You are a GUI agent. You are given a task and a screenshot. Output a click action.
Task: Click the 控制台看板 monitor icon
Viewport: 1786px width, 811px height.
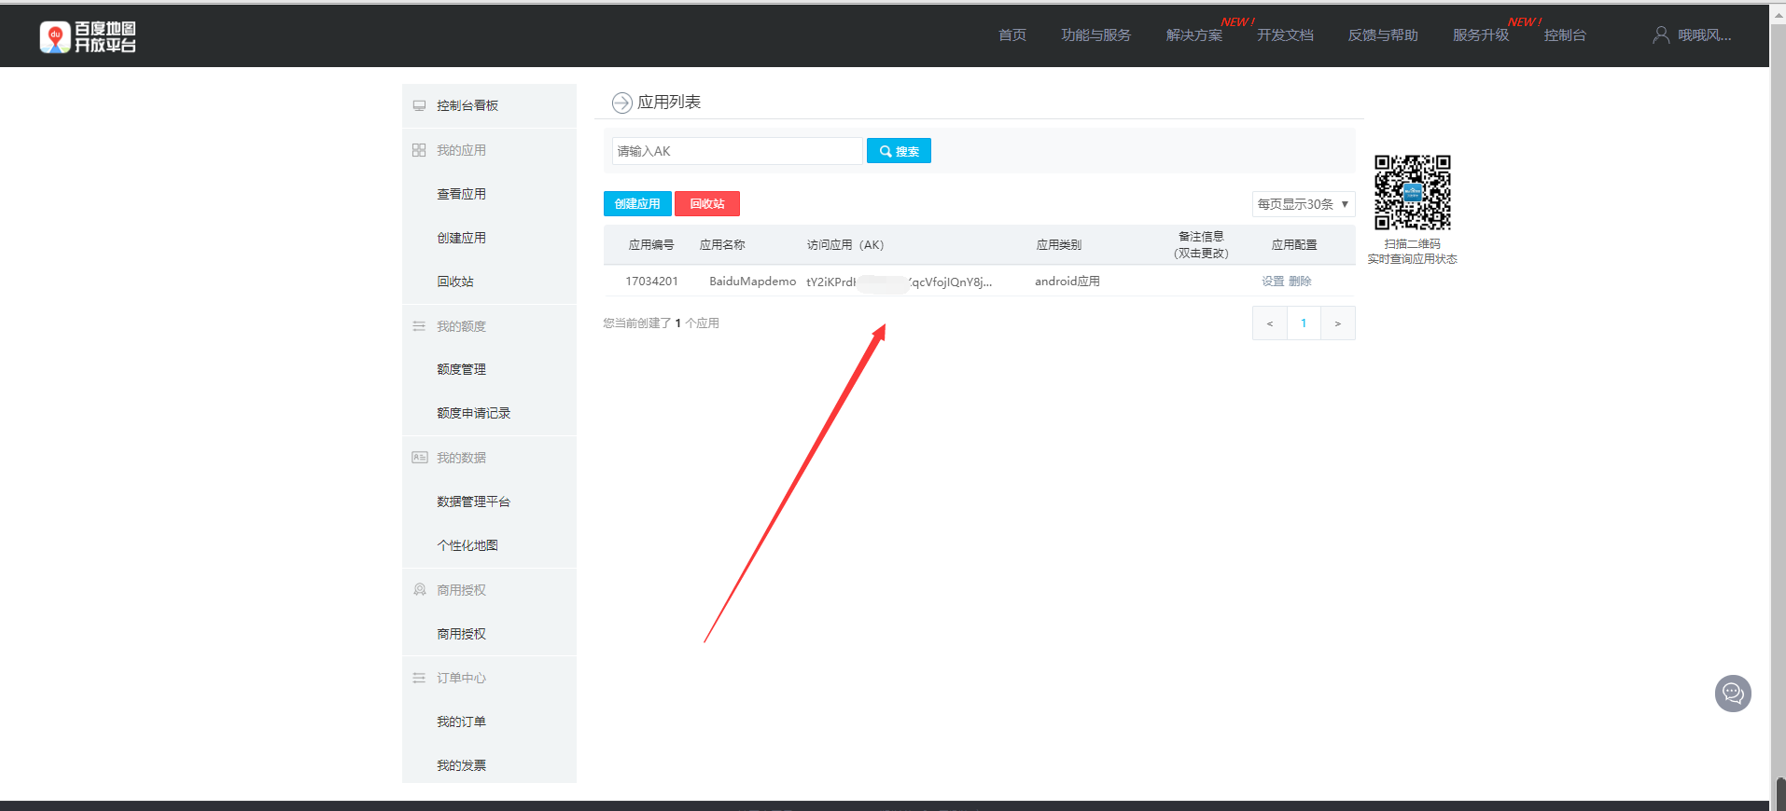click(x=419, y=105)
